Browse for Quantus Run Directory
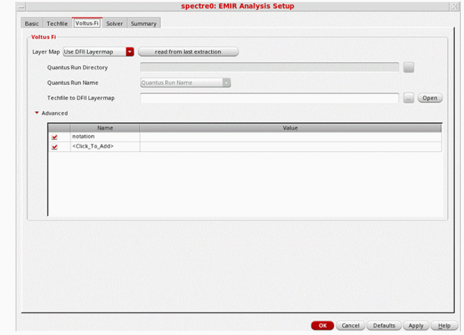 point(408,67)
